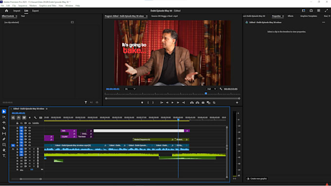This screenshot has width=331, height=186.
Task: Hide video track V7 with eye
Action: click(30, 128)
